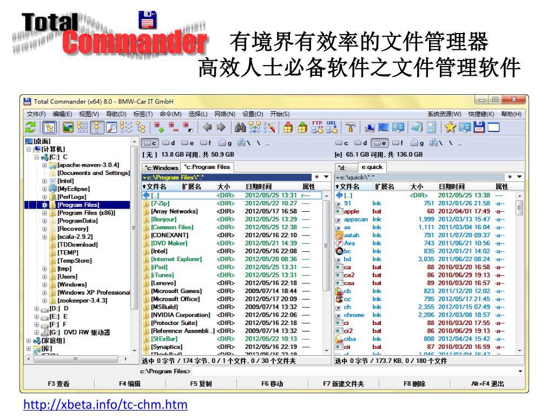The height and width of the screenshot is (416, 554).
Task: Click the calculator toolbar icon
Action: tap(431, 127)
